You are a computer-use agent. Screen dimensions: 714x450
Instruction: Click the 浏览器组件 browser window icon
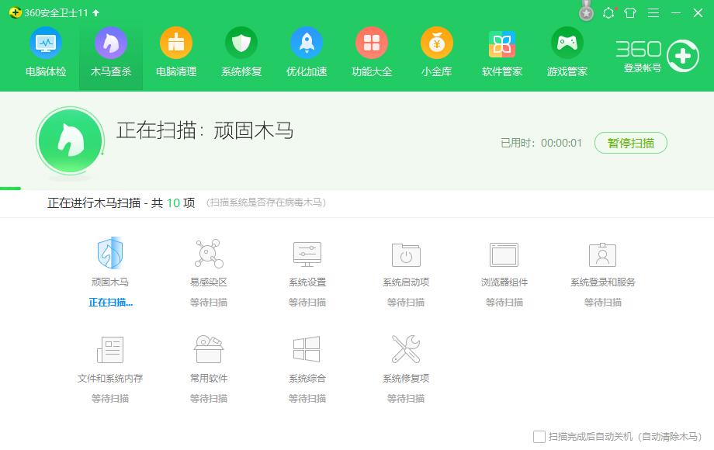pos(504,254)
